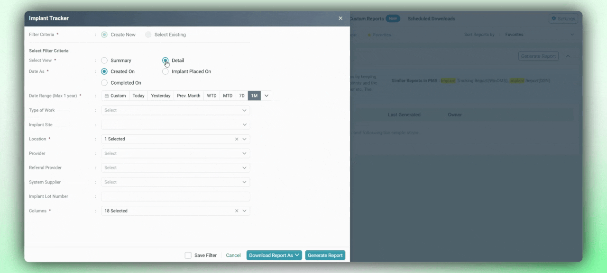Screen dimensions: 607x273
Task: Open the Location dropdown chevron
Action: [245, 139]
